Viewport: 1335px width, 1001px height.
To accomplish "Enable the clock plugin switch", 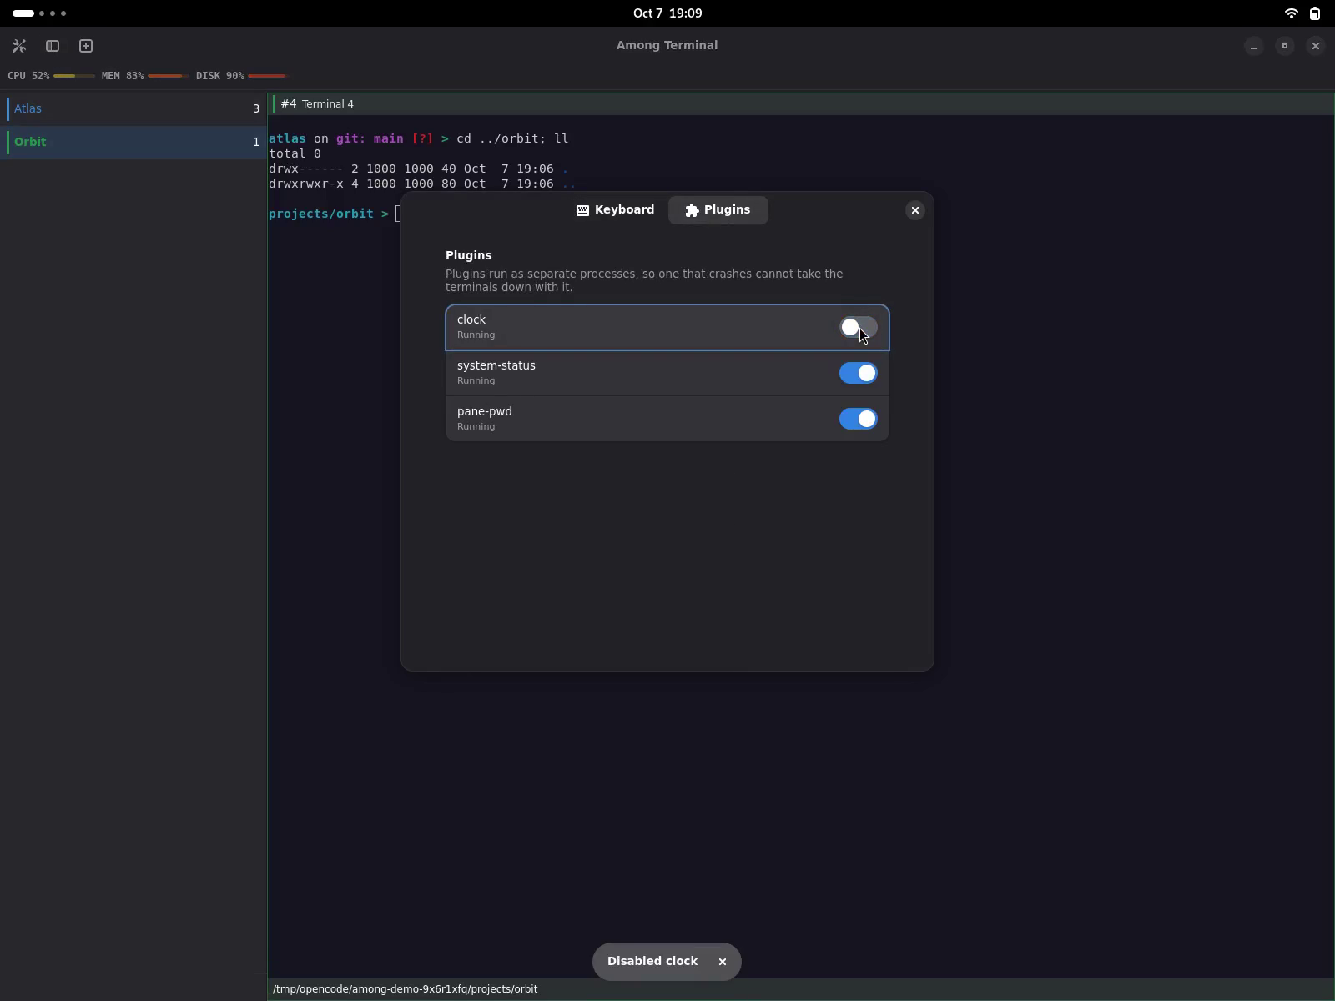I will [858, 328].
